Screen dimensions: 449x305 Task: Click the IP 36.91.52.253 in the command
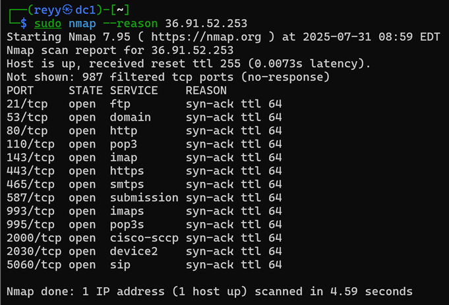pyautogui.click(x=206, y=24)
